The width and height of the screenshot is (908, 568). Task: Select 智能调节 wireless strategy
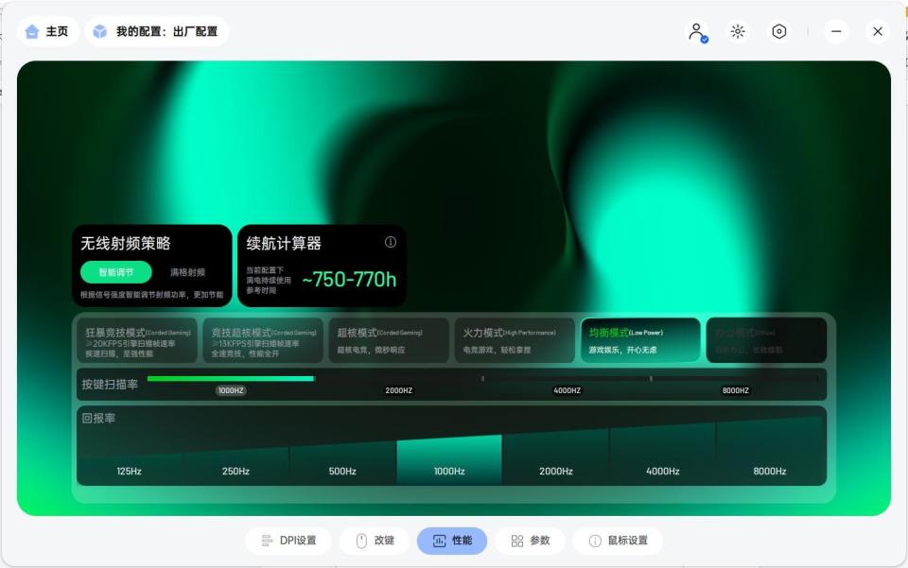pos(115,271)
